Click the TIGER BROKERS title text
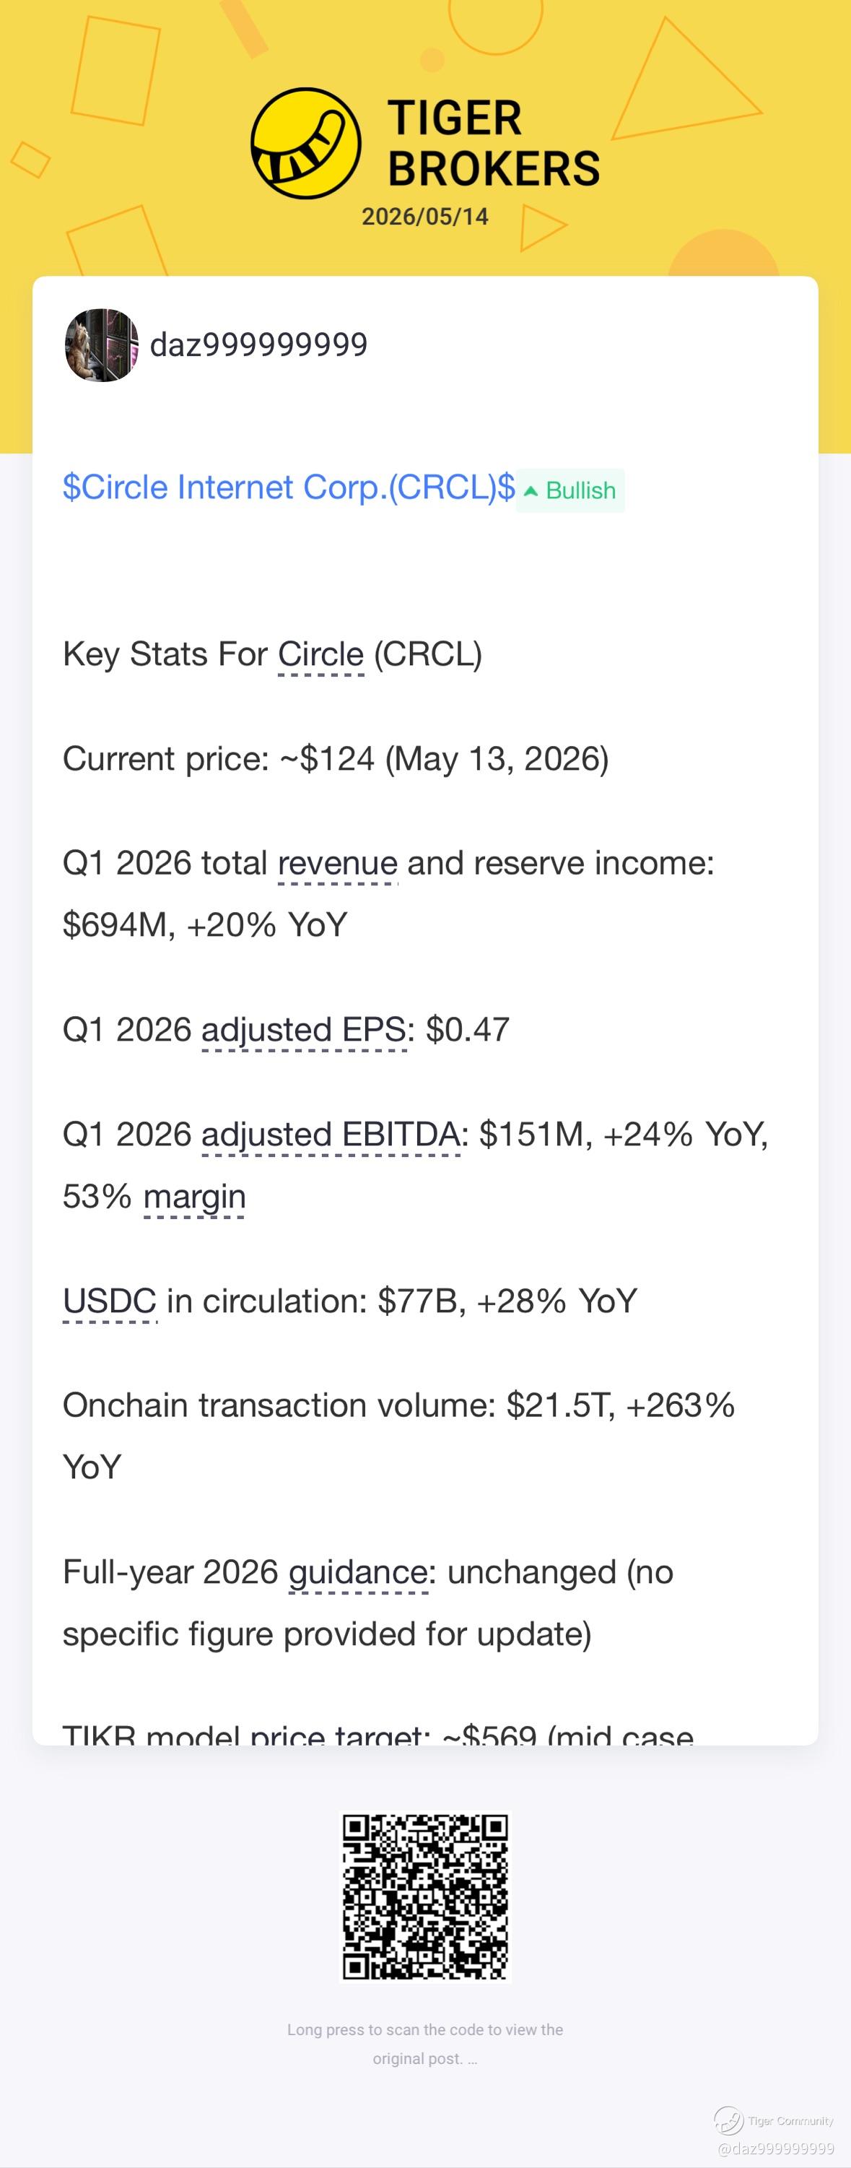851x2168 pixels. click(494, 143)
